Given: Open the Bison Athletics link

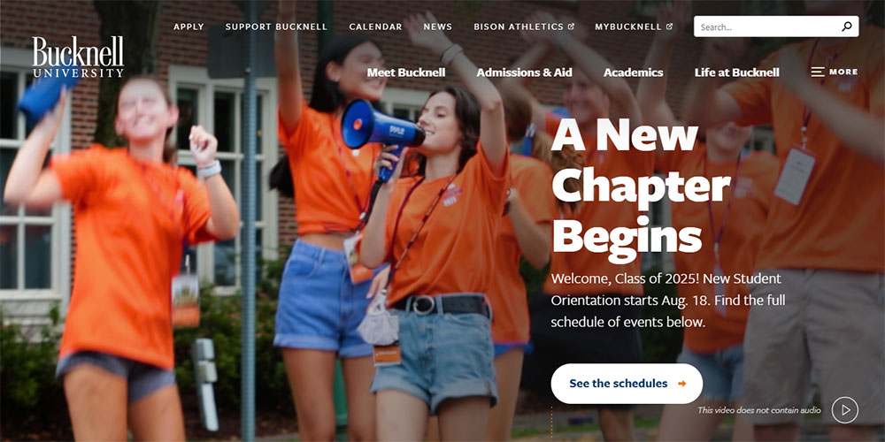Looking at the screenshot, I should click(519, 27).
